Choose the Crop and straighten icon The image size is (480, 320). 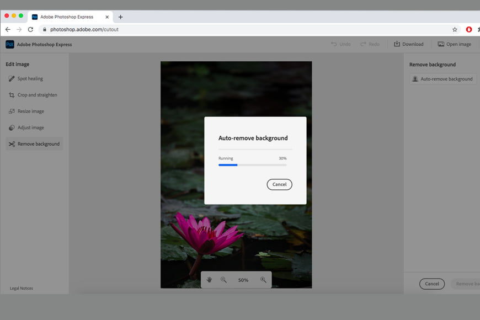pos(12,95)
